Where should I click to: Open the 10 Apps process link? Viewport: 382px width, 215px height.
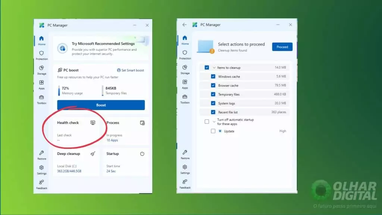pyautogui.click(x=112, y=140)
